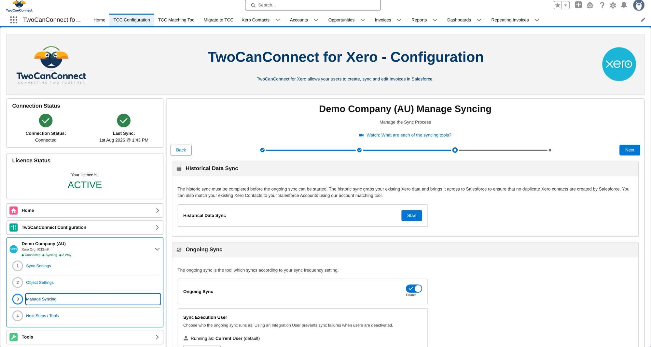Image resolution: width=651 pixels, height=347 pixels.
Task: Click the Back button
Action: point(181,150)
